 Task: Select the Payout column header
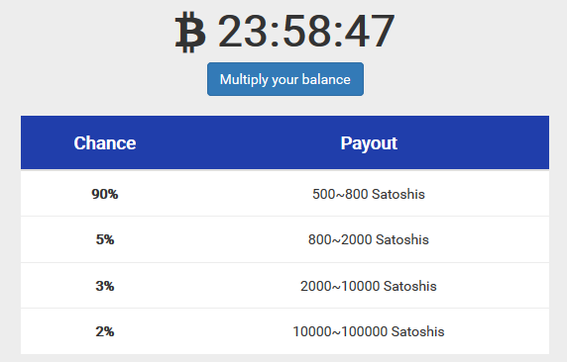tap(369, 143)
